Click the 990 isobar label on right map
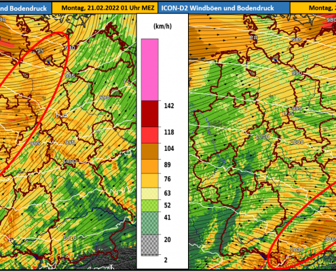 297,73
